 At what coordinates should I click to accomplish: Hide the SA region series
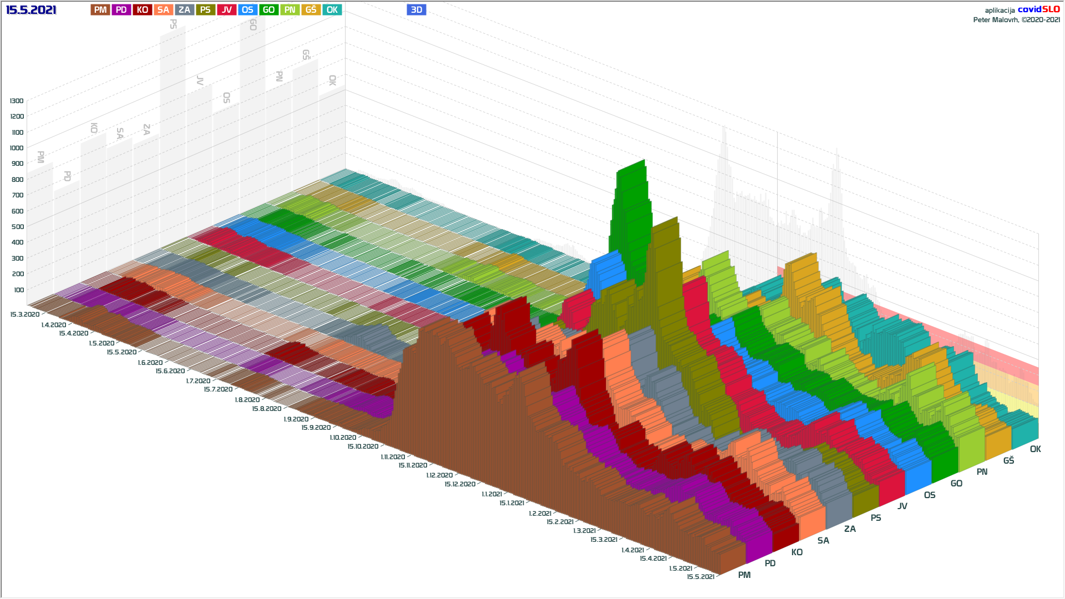point(163,9)
